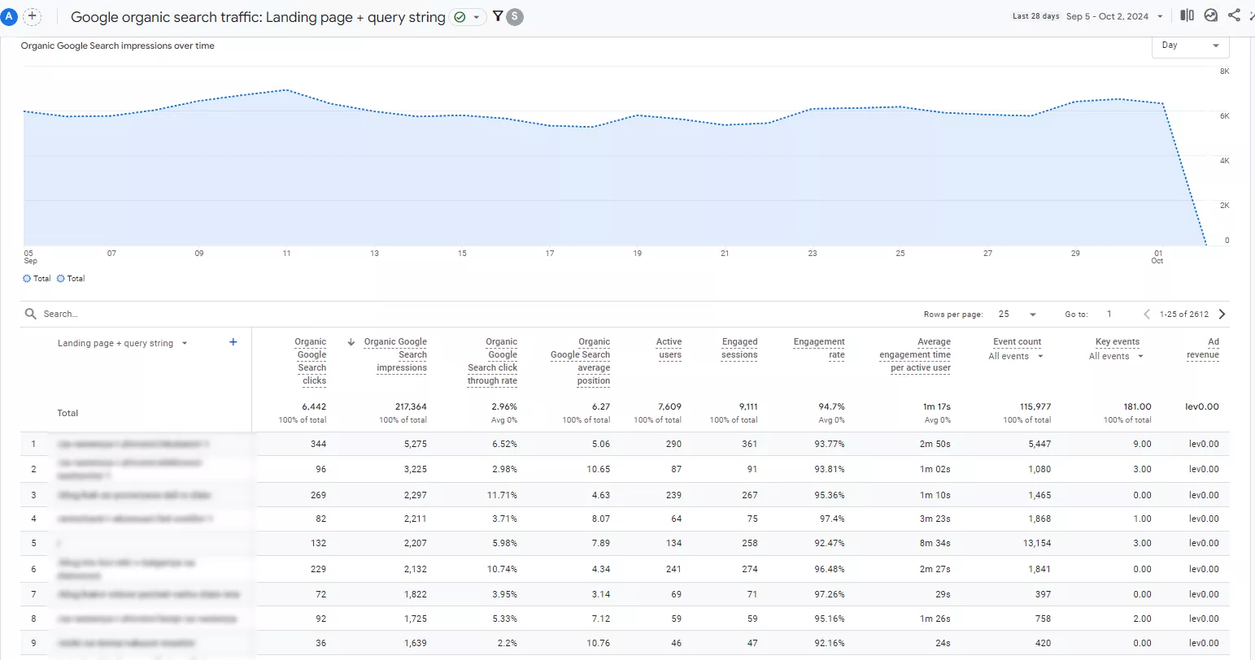1255x660 pixels.
Task: Click the 'A' all users segment badge
Action: 10,15
